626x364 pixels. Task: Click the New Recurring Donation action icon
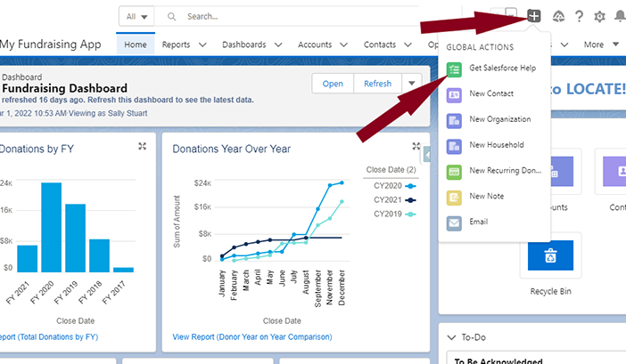pyautogui.click(x=454, y=172)
